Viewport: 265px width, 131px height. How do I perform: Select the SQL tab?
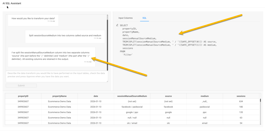144,18
